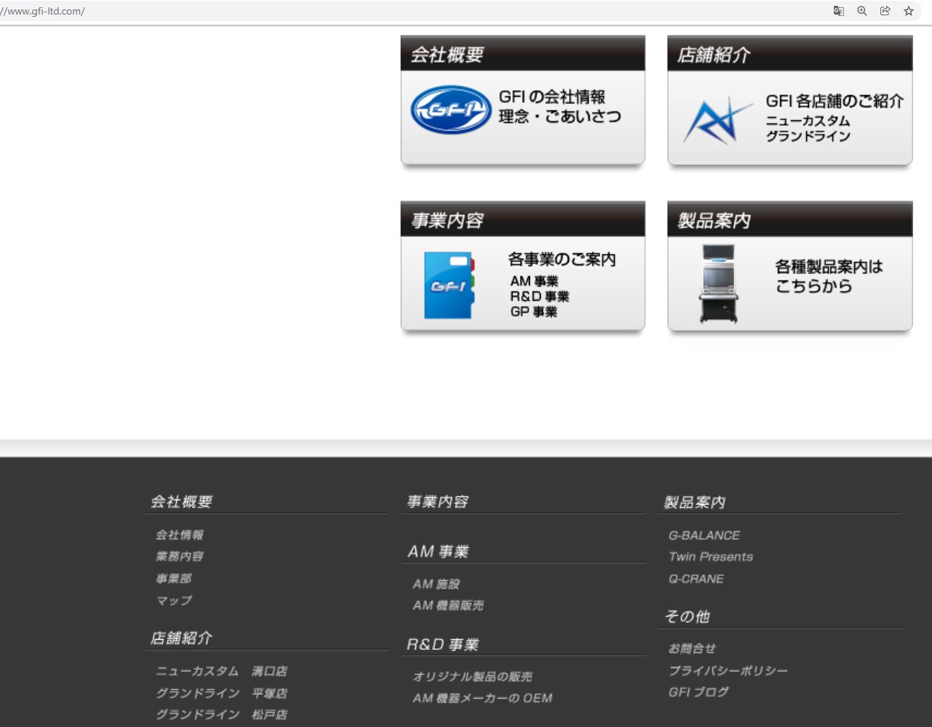Click the blue GFI oval logo
The height and width of the screenshot is (727, 932).
[451, 110]
